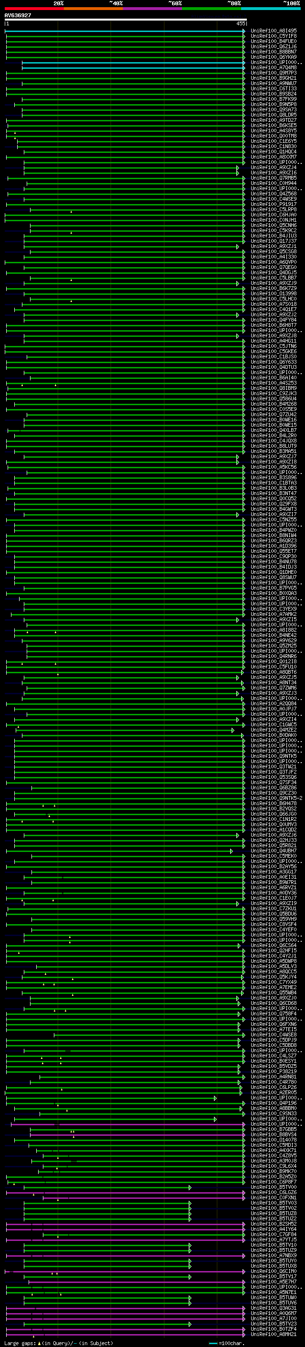Select label UniRef100_Q4UBH7
This screenshot has width=305, height=1347.
click(274, 851)
